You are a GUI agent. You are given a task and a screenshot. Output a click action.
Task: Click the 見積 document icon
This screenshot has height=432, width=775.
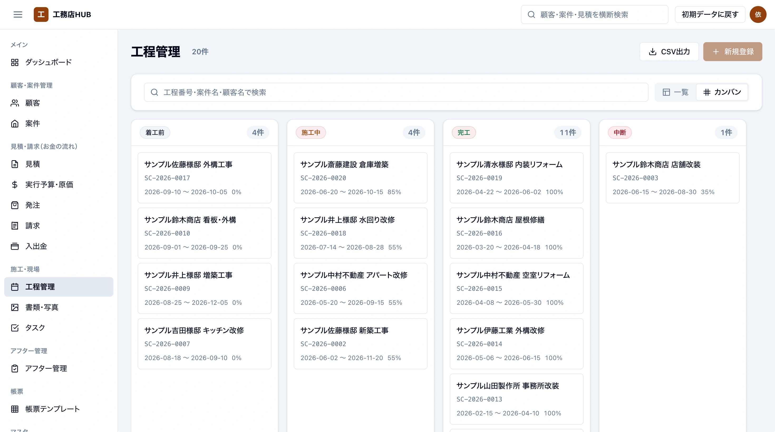(x=15, y=164)
